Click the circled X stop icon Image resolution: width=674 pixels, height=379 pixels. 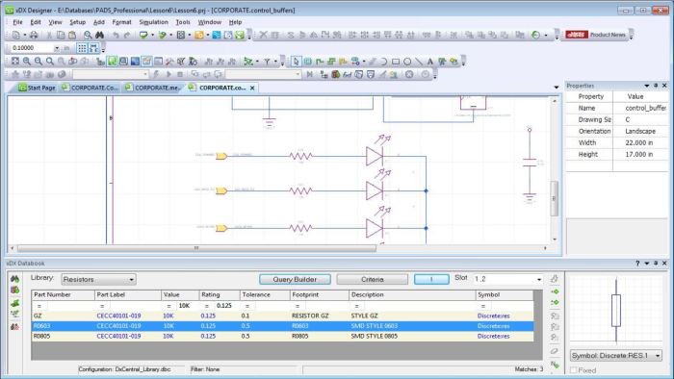409,74
